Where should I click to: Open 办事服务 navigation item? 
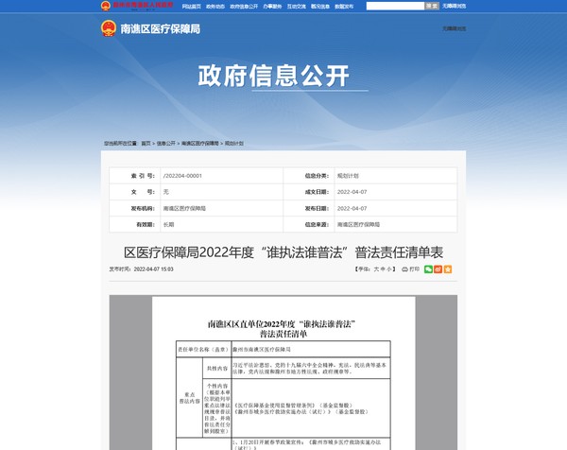point(272,7)
